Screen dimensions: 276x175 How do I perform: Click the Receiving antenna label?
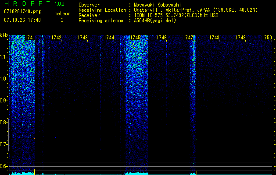[x=101, y=21]
